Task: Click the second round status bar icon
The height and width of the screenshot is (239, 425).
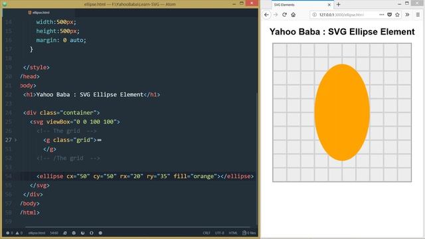Action: [74, 233]
